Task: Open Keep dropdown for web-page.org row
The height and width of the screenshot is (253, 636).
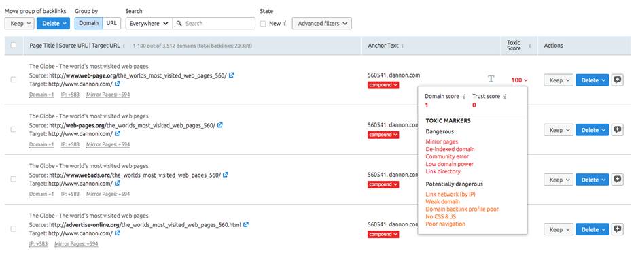Action: coord(559,80)
